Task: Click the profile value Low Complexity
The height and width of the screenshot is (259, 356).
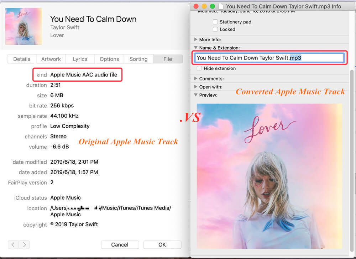Action: point(70,126)
